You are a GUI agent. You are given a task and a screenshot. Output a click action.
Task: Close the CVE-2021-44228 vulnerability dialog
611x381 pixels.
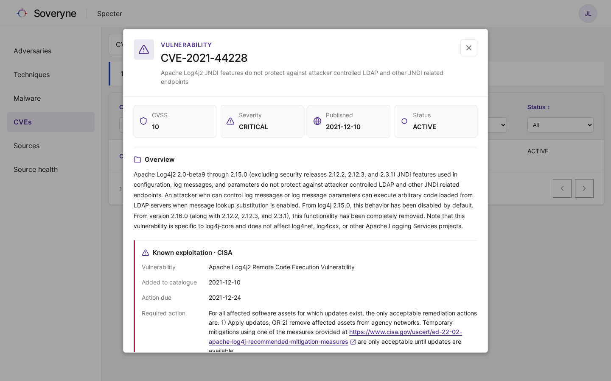(469, 48)
